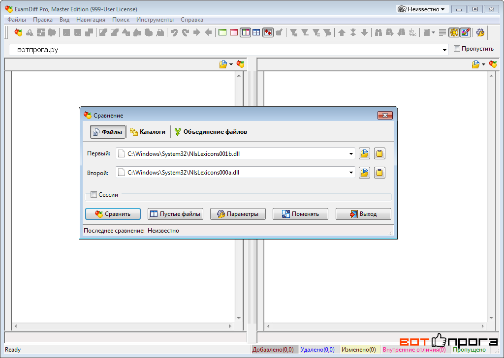Screen dimensions: 504x358
Task: Expand the Второй file path dropdown
Action: (x=351, y=173)
